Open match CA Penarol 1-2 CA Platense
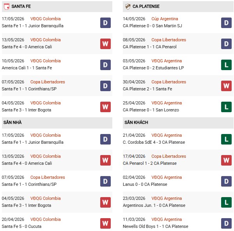Screen dimensions: 234x231 (x=149, y=163)
